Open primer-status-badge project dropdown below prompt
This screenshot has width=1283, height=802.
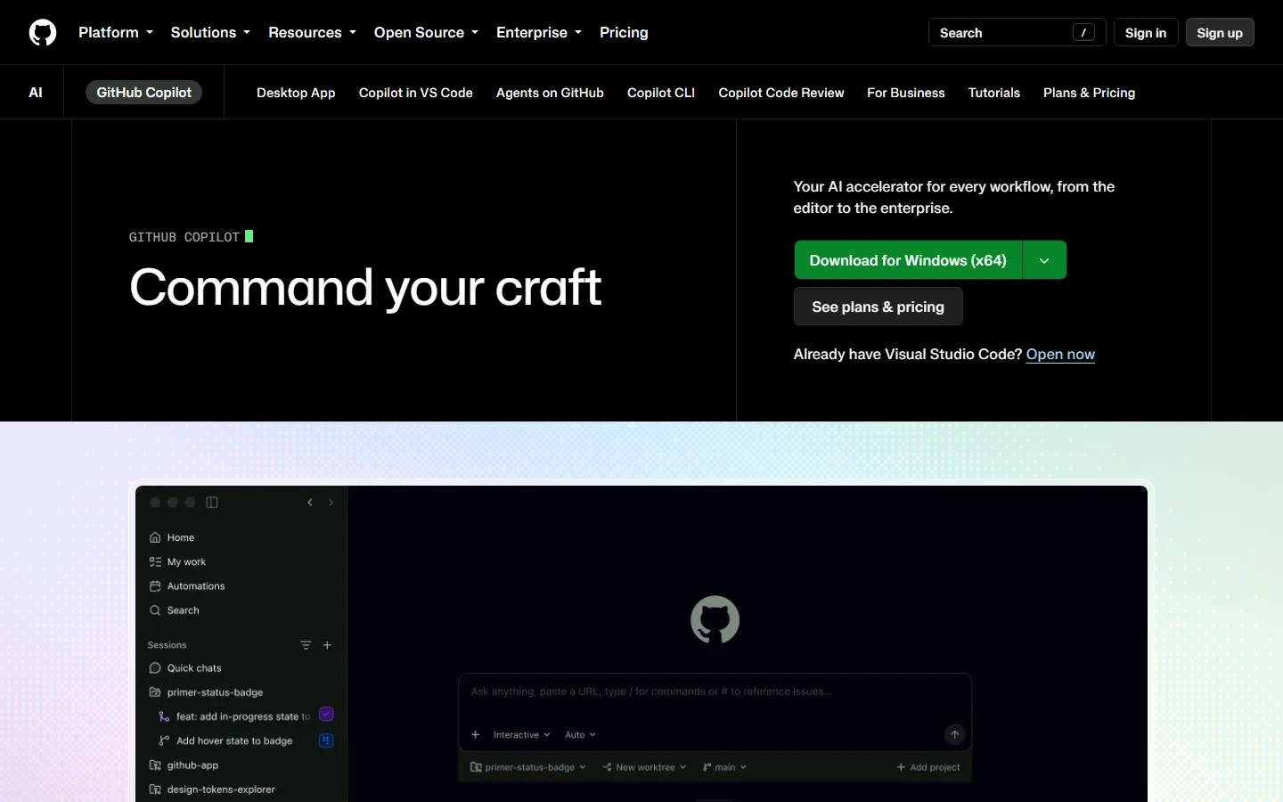[x=528, y=766]
